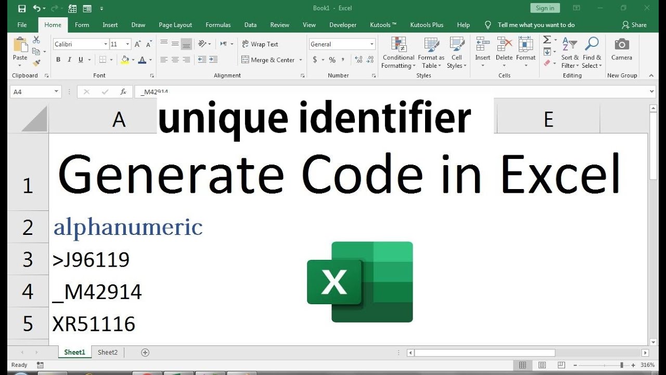Click the New Sheet plus icon
This screenshot has width=666, height=375.
[x=145, y=353]
